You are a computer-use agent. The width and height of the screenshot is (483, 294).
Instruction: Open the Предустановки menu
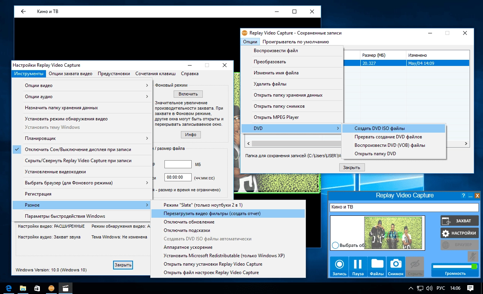pos(114,74)
